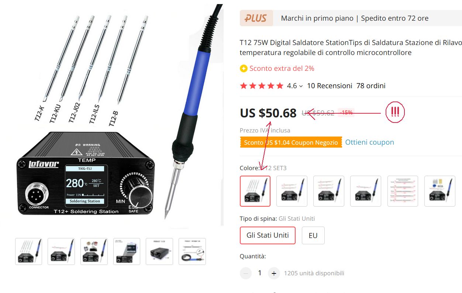Screen dimensions: 462x293
Task: Click the PLUS badge icon
Action: coord(256,18)
